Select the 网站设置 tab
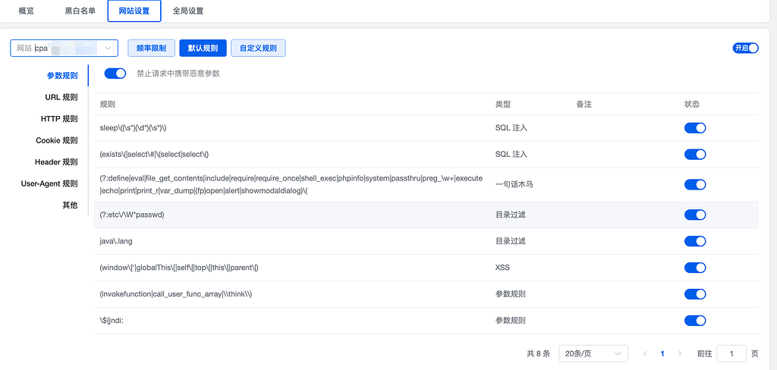The width and height of the screenshot is (777, 370). (x=134, y=11)
